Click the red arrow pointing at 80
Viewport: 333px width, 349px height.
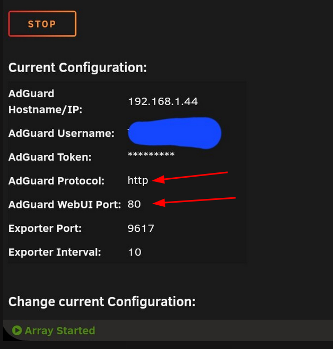pos(194,202)
